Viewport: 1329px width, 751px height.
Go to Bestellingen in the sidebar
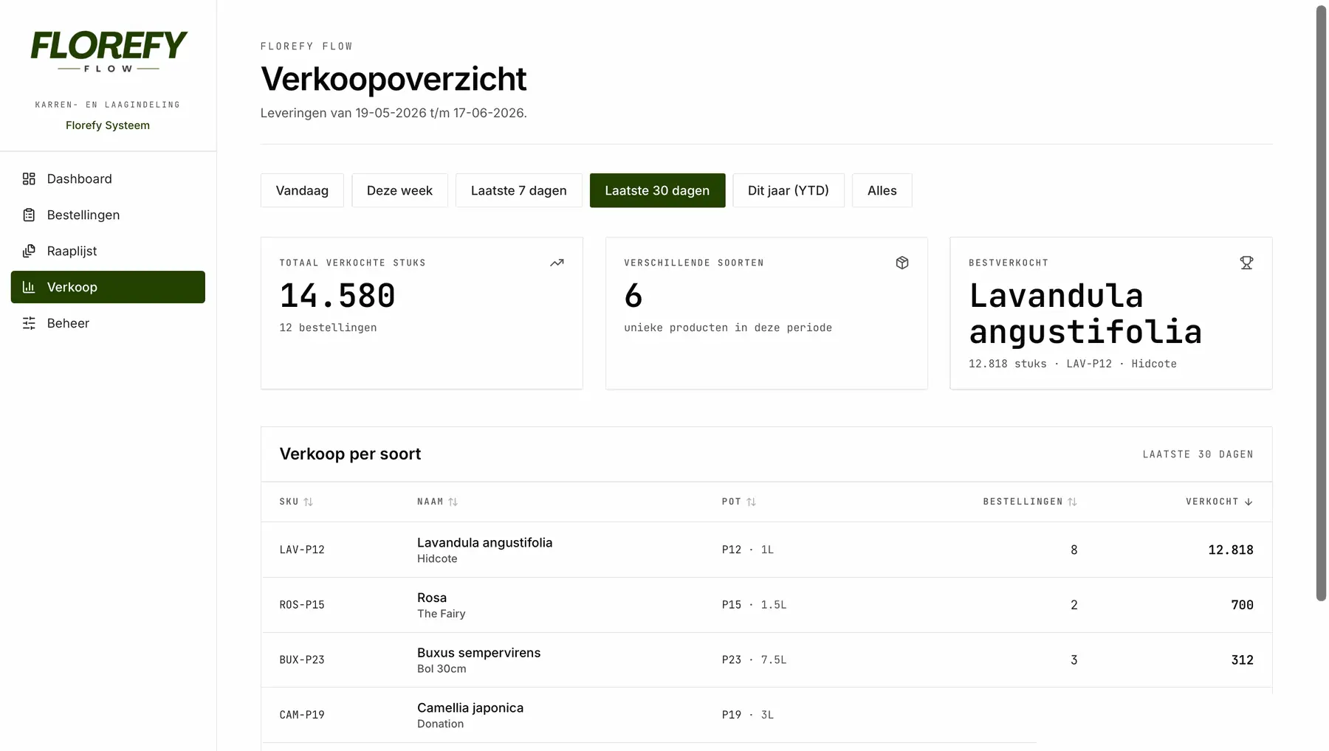pos(108,215)
